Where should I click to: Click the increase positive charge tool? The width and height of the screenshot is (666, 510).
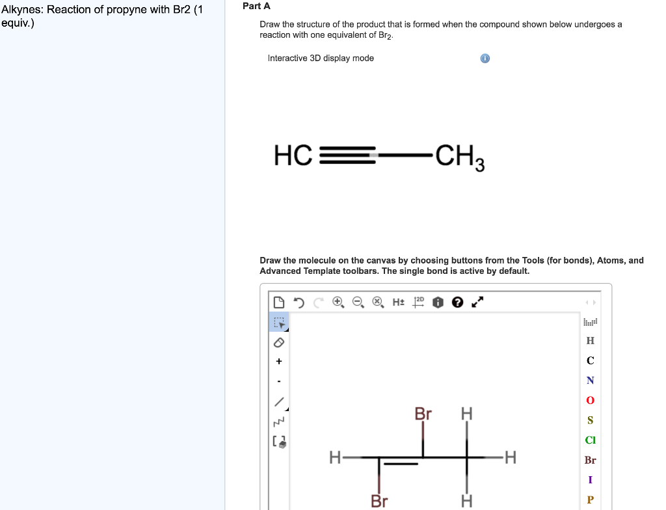click(279, 361)
